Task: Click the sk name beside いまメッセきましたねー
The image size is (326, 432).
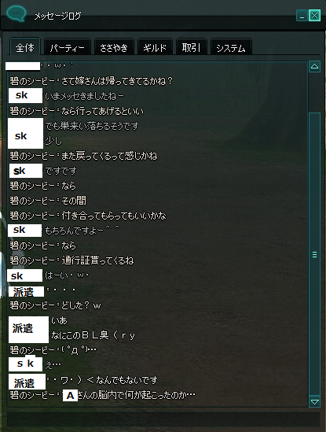Action: coord(25,95)
